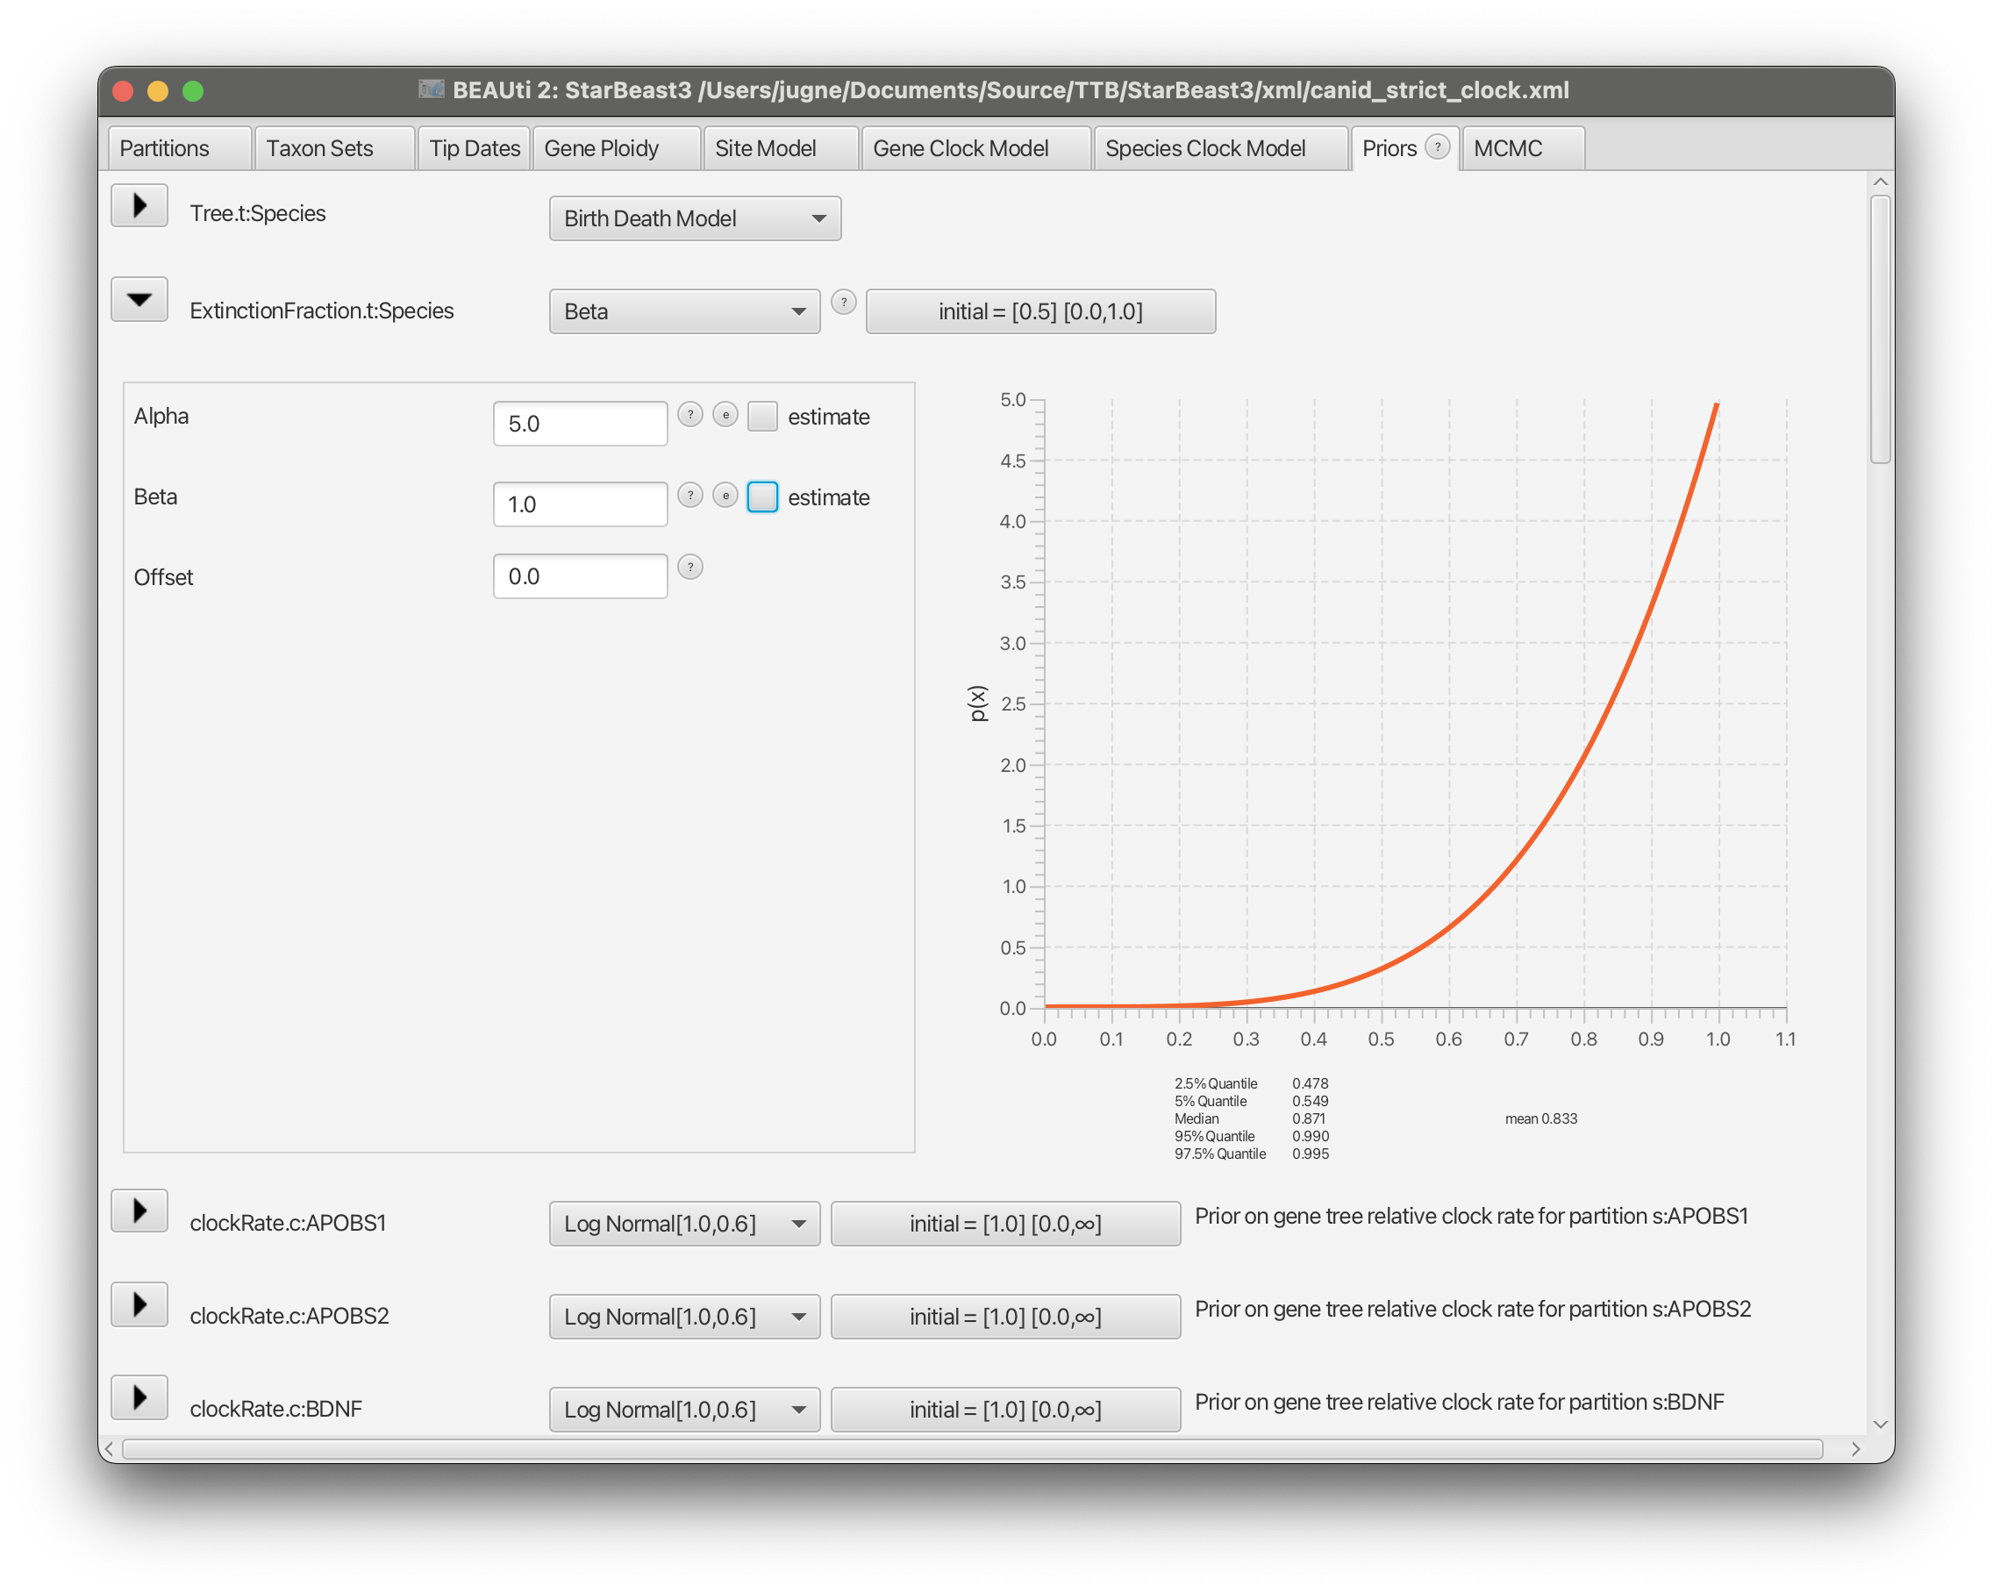Click the help icon on Priors tab
The width and height of the screenshot is (1993, 1593).
[1437, 147]
